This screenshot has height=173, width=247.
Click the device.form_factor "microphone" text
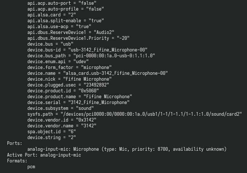[96, 67]
